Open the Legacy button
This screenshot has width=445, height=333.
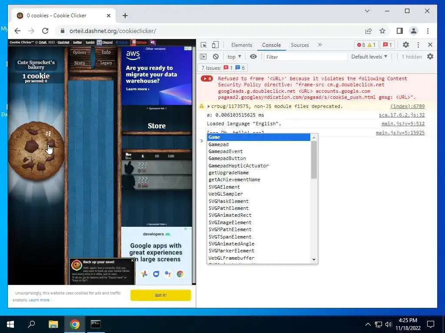pos(106,63)
